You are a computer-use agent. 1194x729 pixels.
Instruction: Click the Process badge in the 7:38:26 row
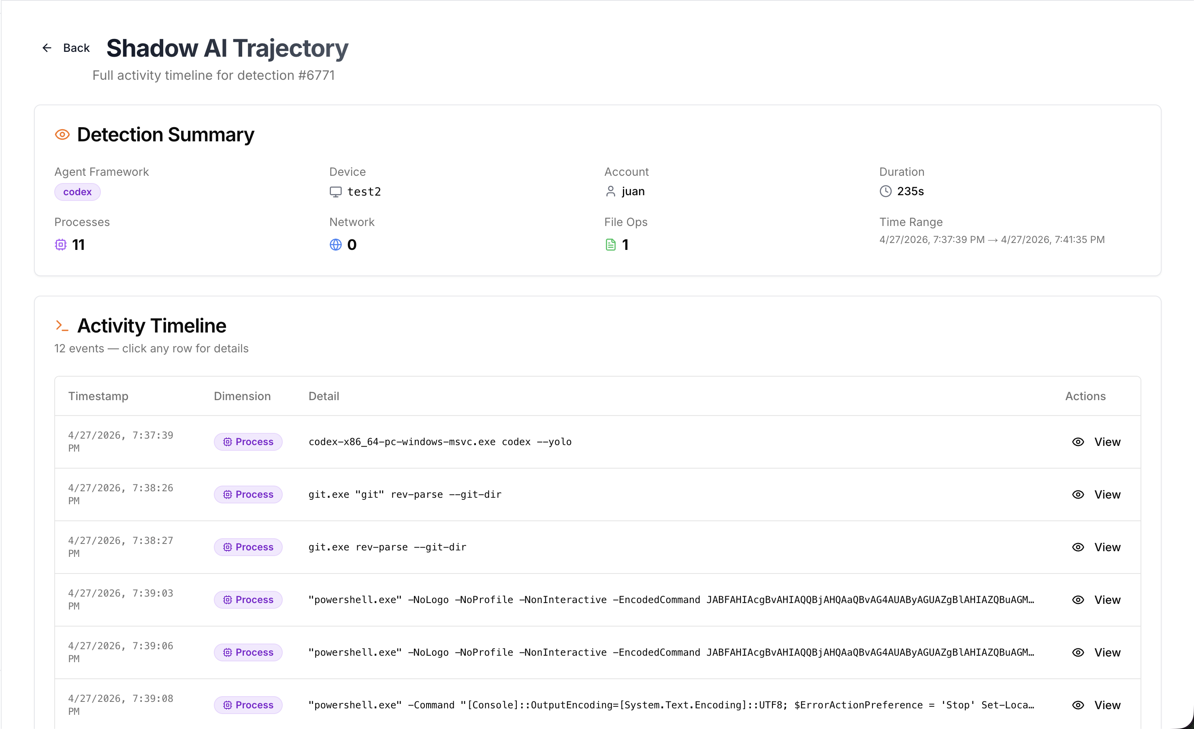coord(248,495)
